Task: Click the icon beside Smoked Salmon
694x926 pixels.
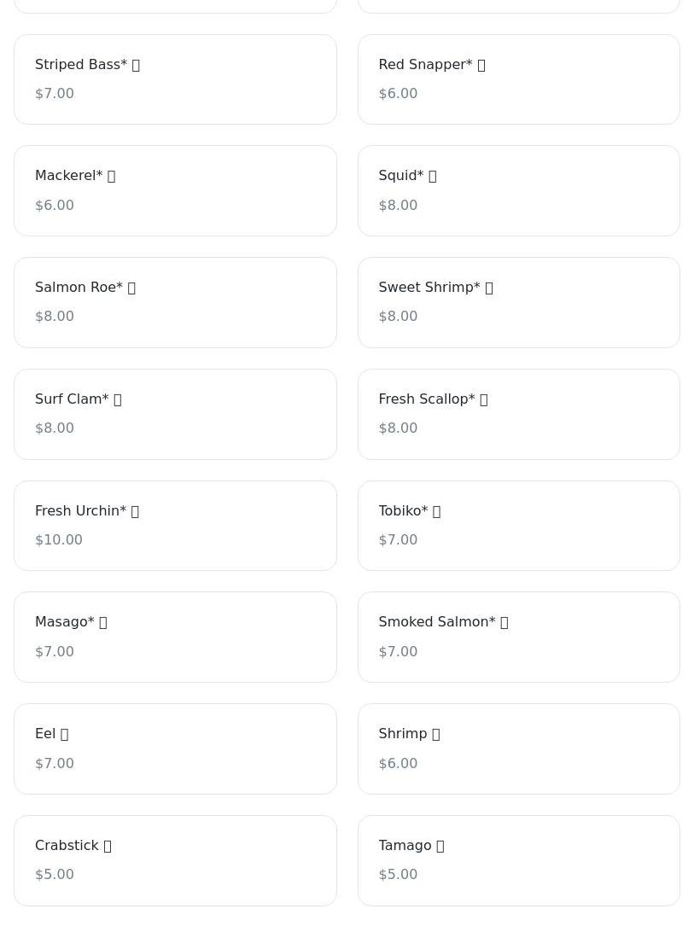Action: [x=504, y=622]
